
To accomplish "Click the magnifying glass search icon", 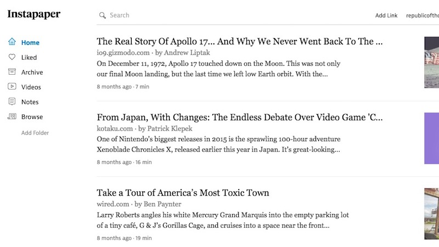I will click(103, 15).
